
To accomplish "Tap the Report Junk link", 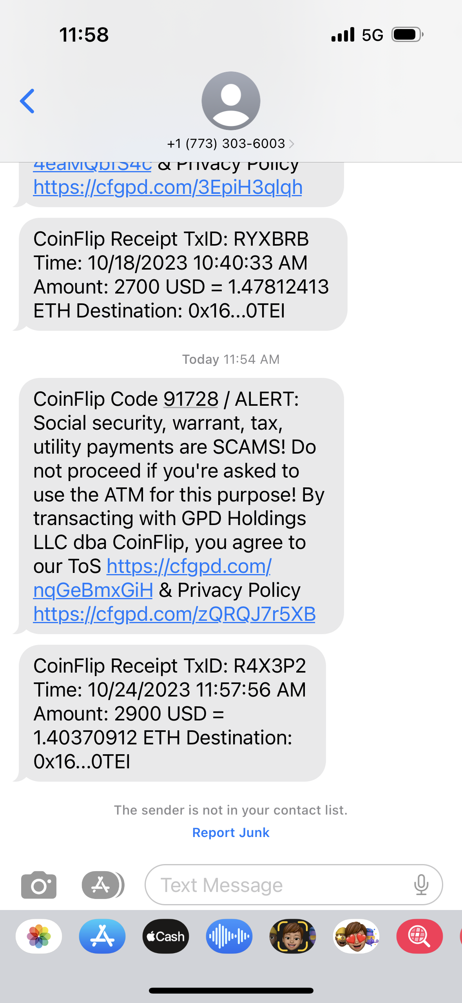I will tap(231, 832).
